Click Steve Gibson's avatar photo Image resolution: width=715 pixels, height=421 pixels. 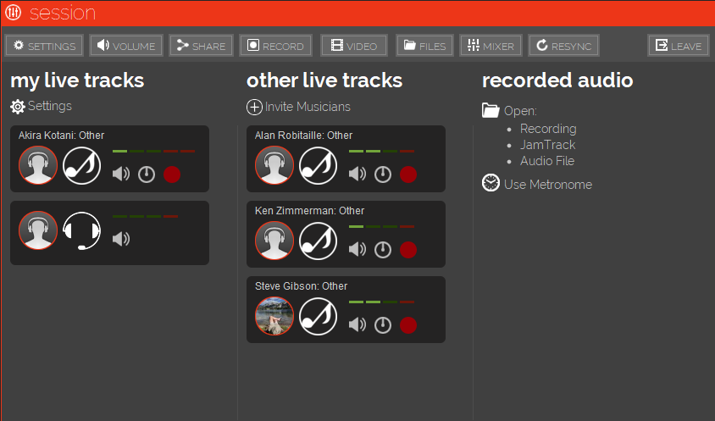click(x=274, y=316)
